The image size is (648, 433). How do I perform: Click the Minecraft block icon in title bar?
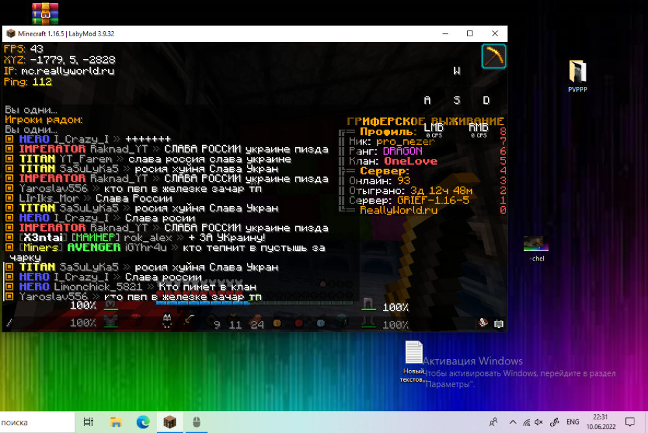[x=11, y=34]
